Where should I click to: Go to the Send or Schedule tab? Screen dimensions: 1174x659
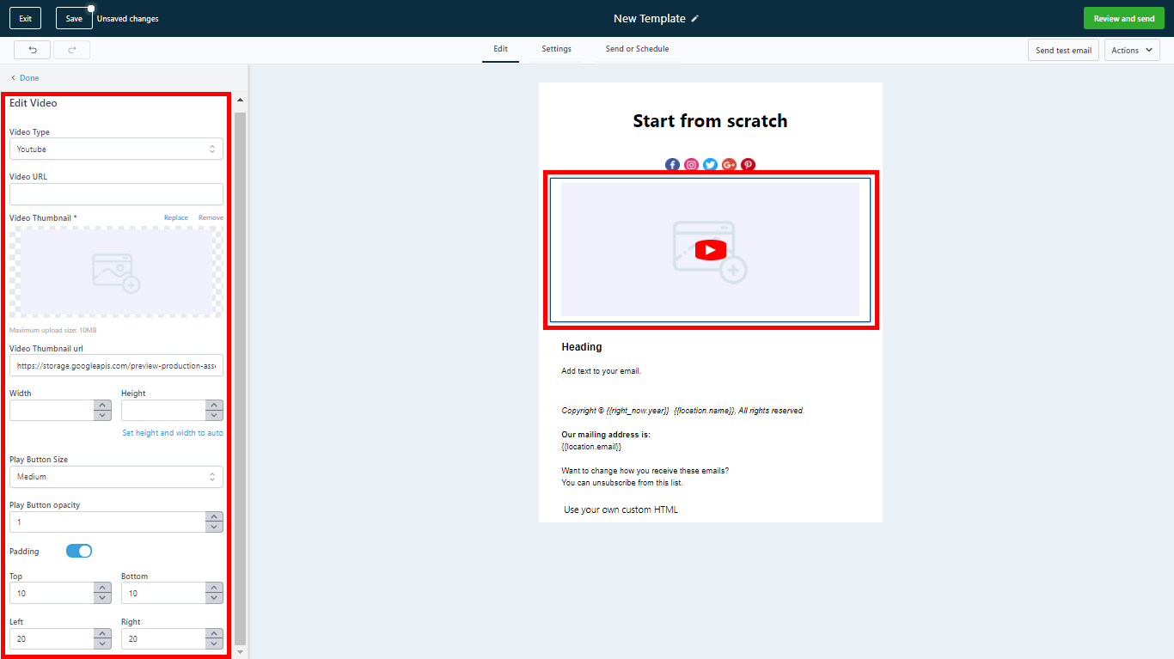[x=637, y=49]
